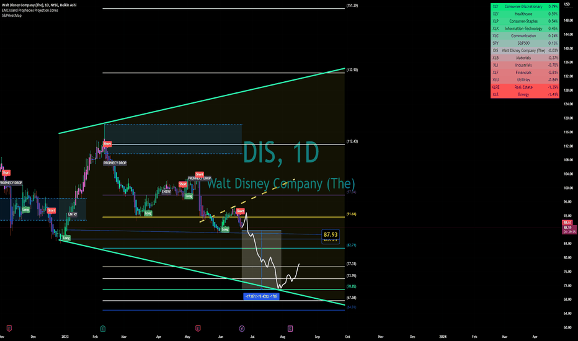Viewport: 578px width, 341px height.
Task: Click the XLI Industrials heatmap row
Action: coord(525,65)
